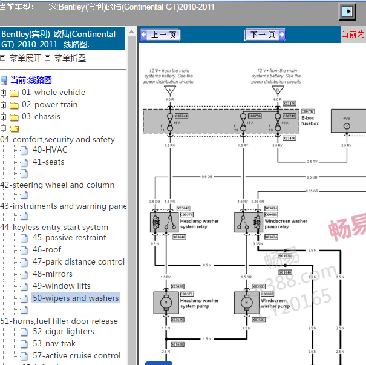Click the 当前:线路图 root node
Image resolution: width=366 pixels, height=365 pixels.
point(31,80)
